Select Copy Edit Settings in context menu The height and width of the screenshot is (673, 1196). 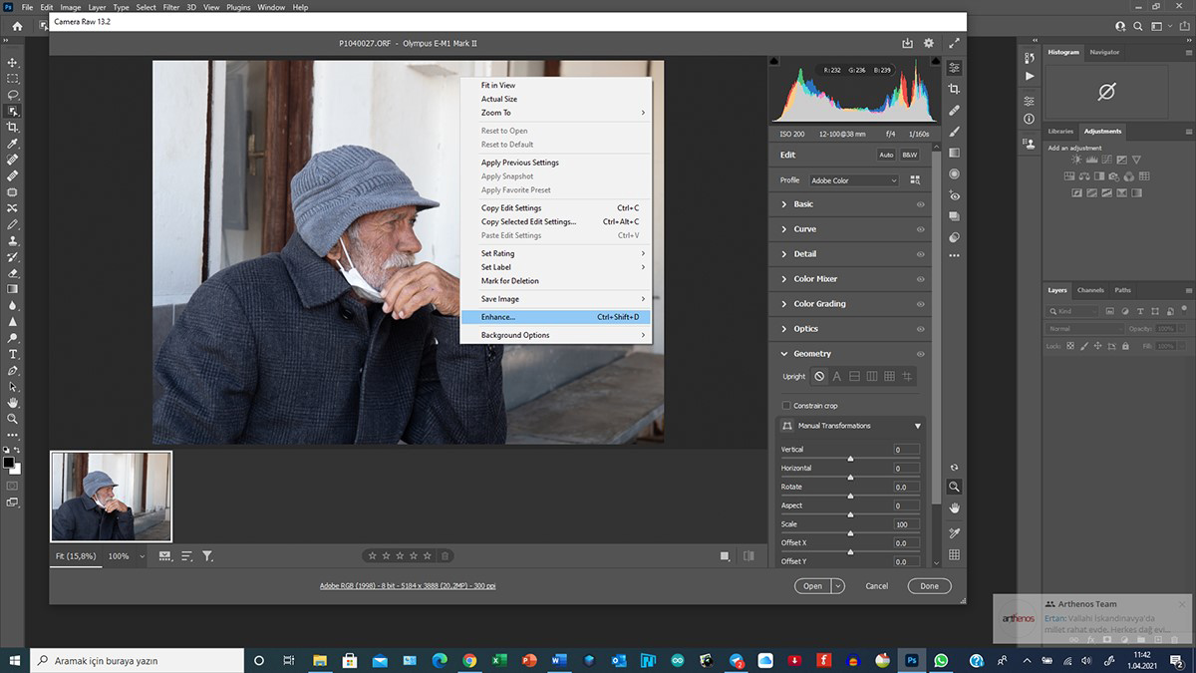(511, 208)
